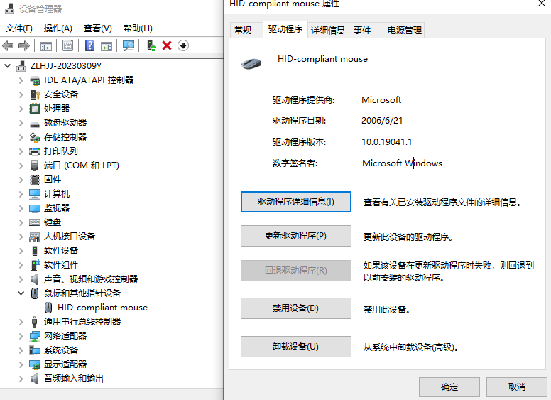551x400 pixels.
Task: Select the 软件设备 tree row
Action: [x=61, y=251]
